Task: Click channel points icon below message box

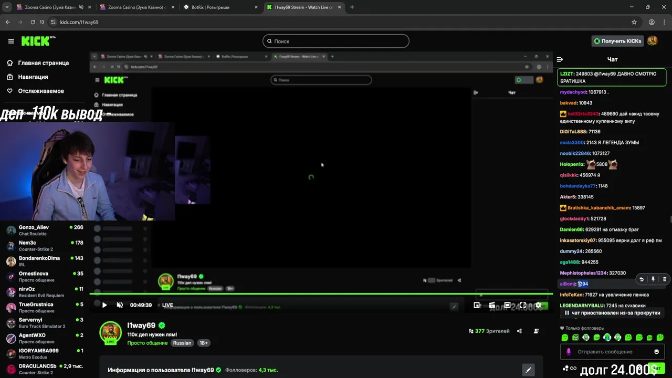Action: click(566, 369)
